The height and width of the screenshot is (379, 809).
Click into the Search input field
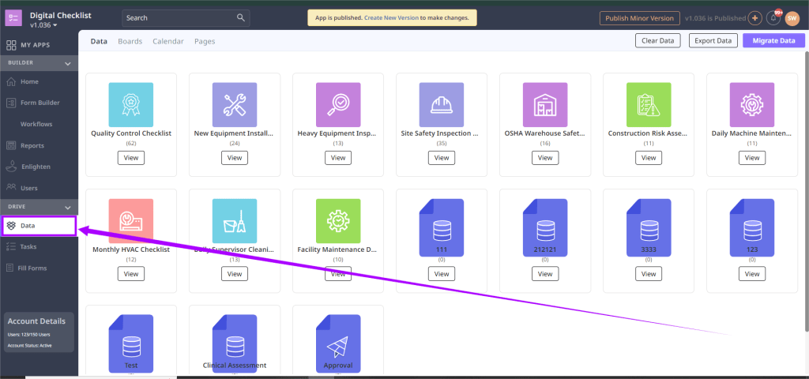tap(178, 17)
